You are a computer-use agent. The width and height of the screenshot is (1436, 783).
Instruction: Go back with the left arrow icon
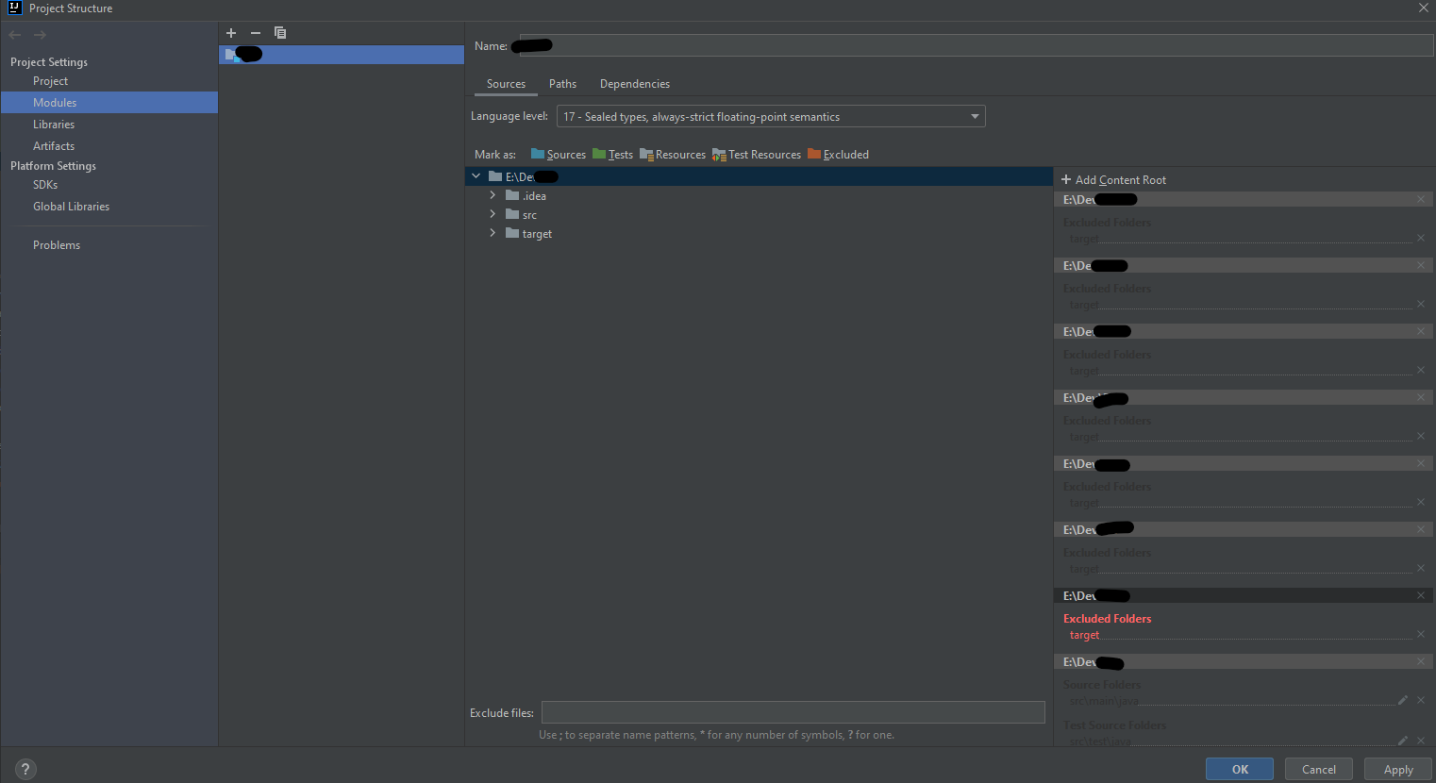[x=15, y=35]
